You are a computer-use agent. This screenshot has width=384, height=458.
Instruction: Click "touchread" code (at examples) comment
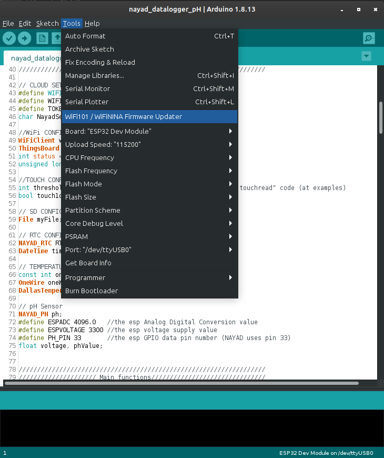coord(292,187)
